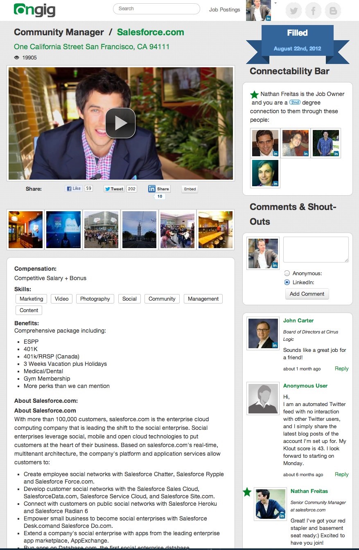The height and width of the screenshot is (550, 359).
Task: Open the Blogger icon in the header
Action: click(333, 11)
